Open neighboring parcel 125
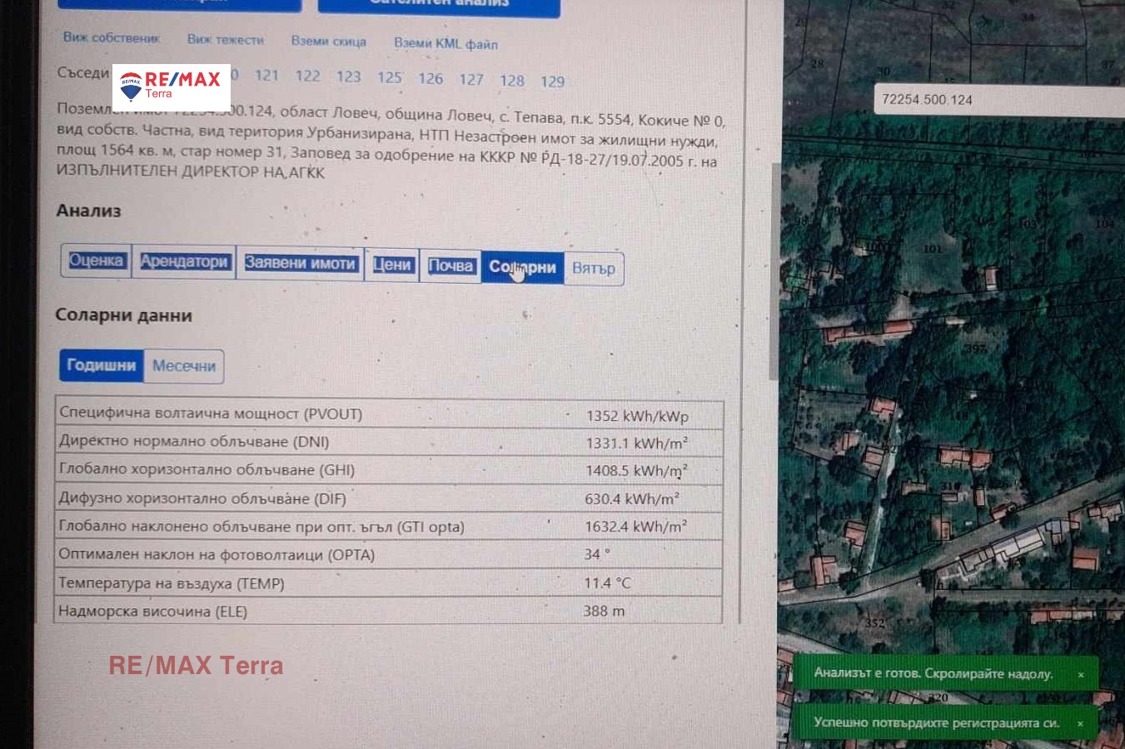1125x749 pixels. (x=390, y=77)
